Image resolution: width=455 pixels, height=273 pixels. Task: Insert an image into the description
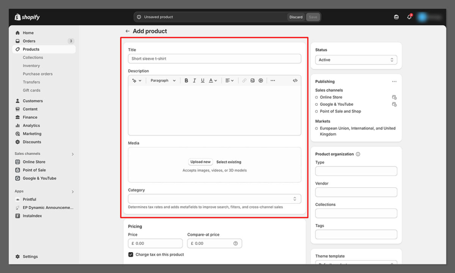252,80
